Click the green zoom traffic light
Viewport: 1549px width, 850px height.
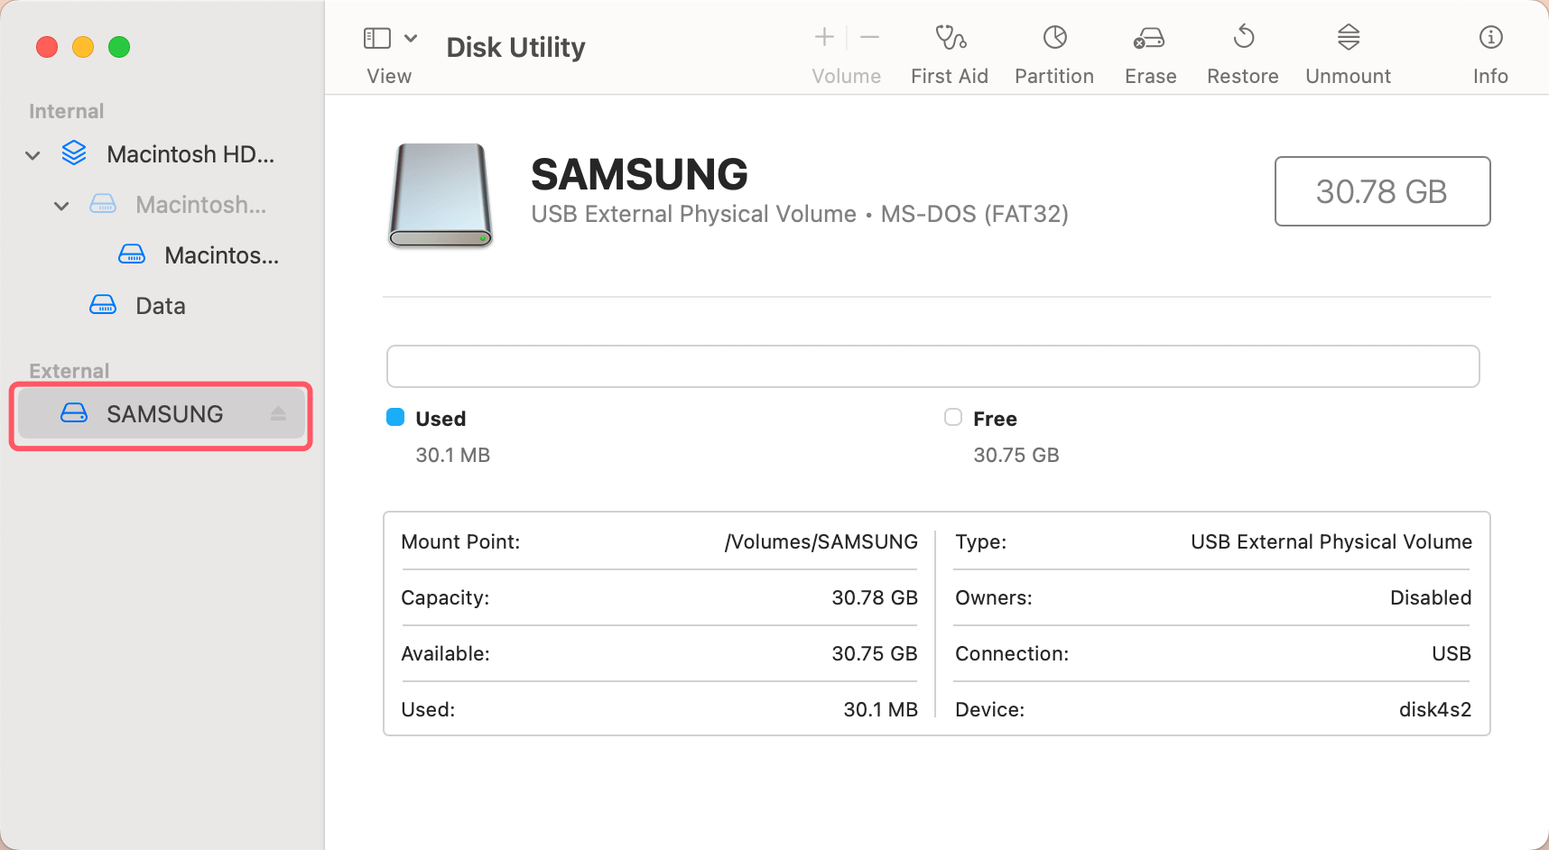119,47
